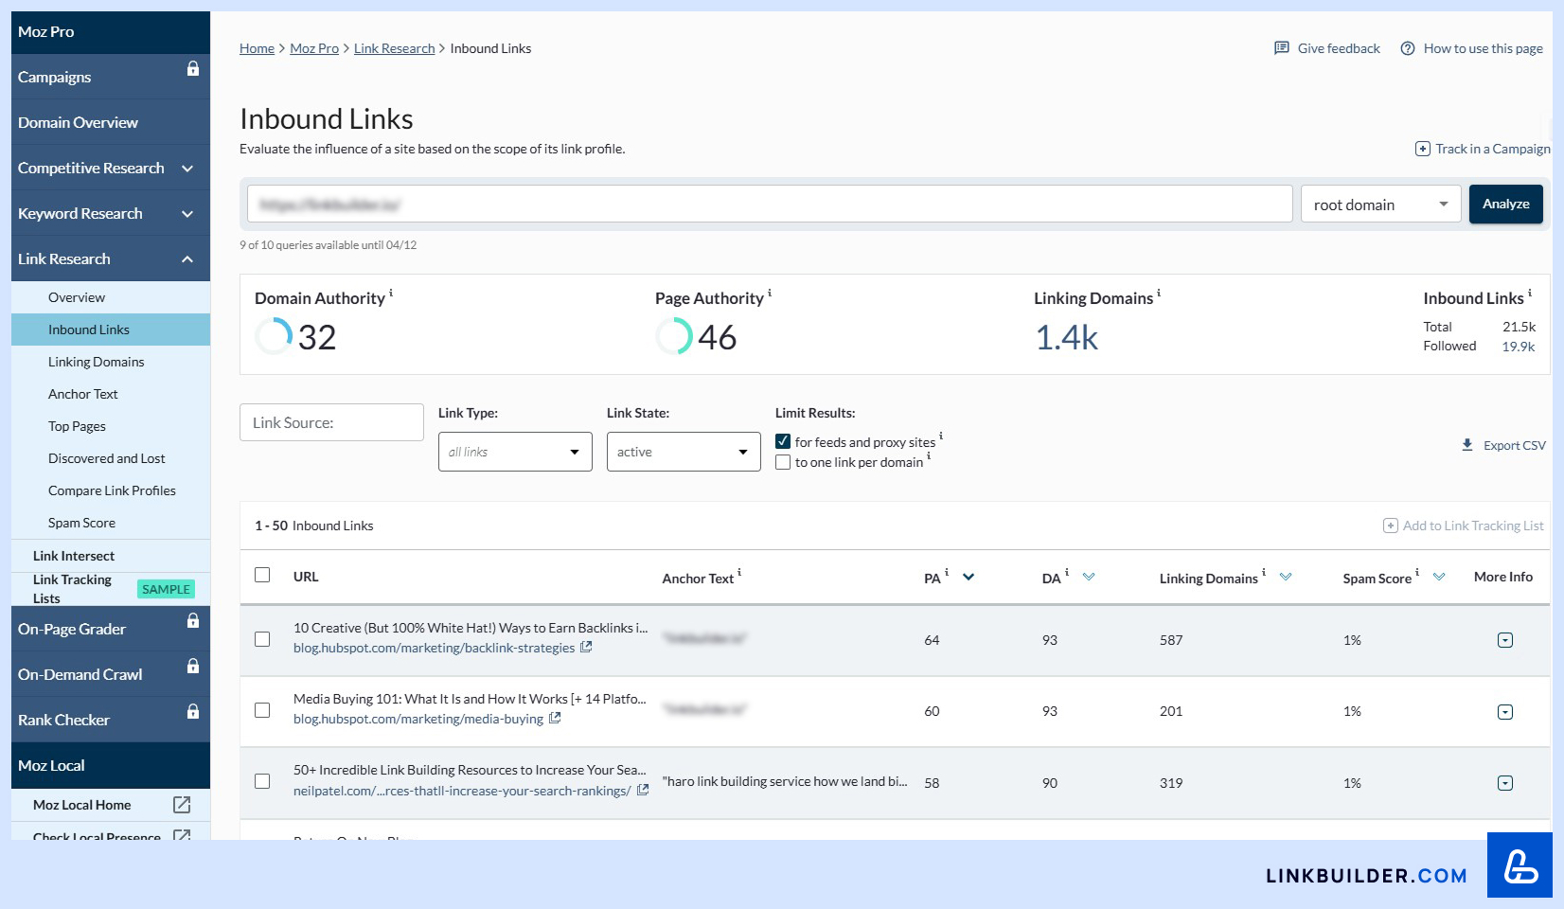This screenshot has height=909, width=1564.
Task: Sort by PA column chevron
Action: click(969, 577)
